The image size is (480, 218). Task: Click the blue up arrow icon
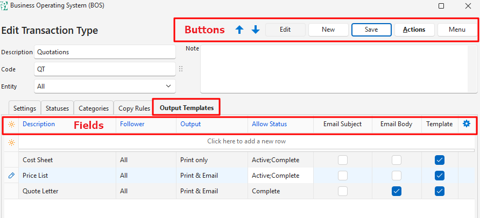239,30
